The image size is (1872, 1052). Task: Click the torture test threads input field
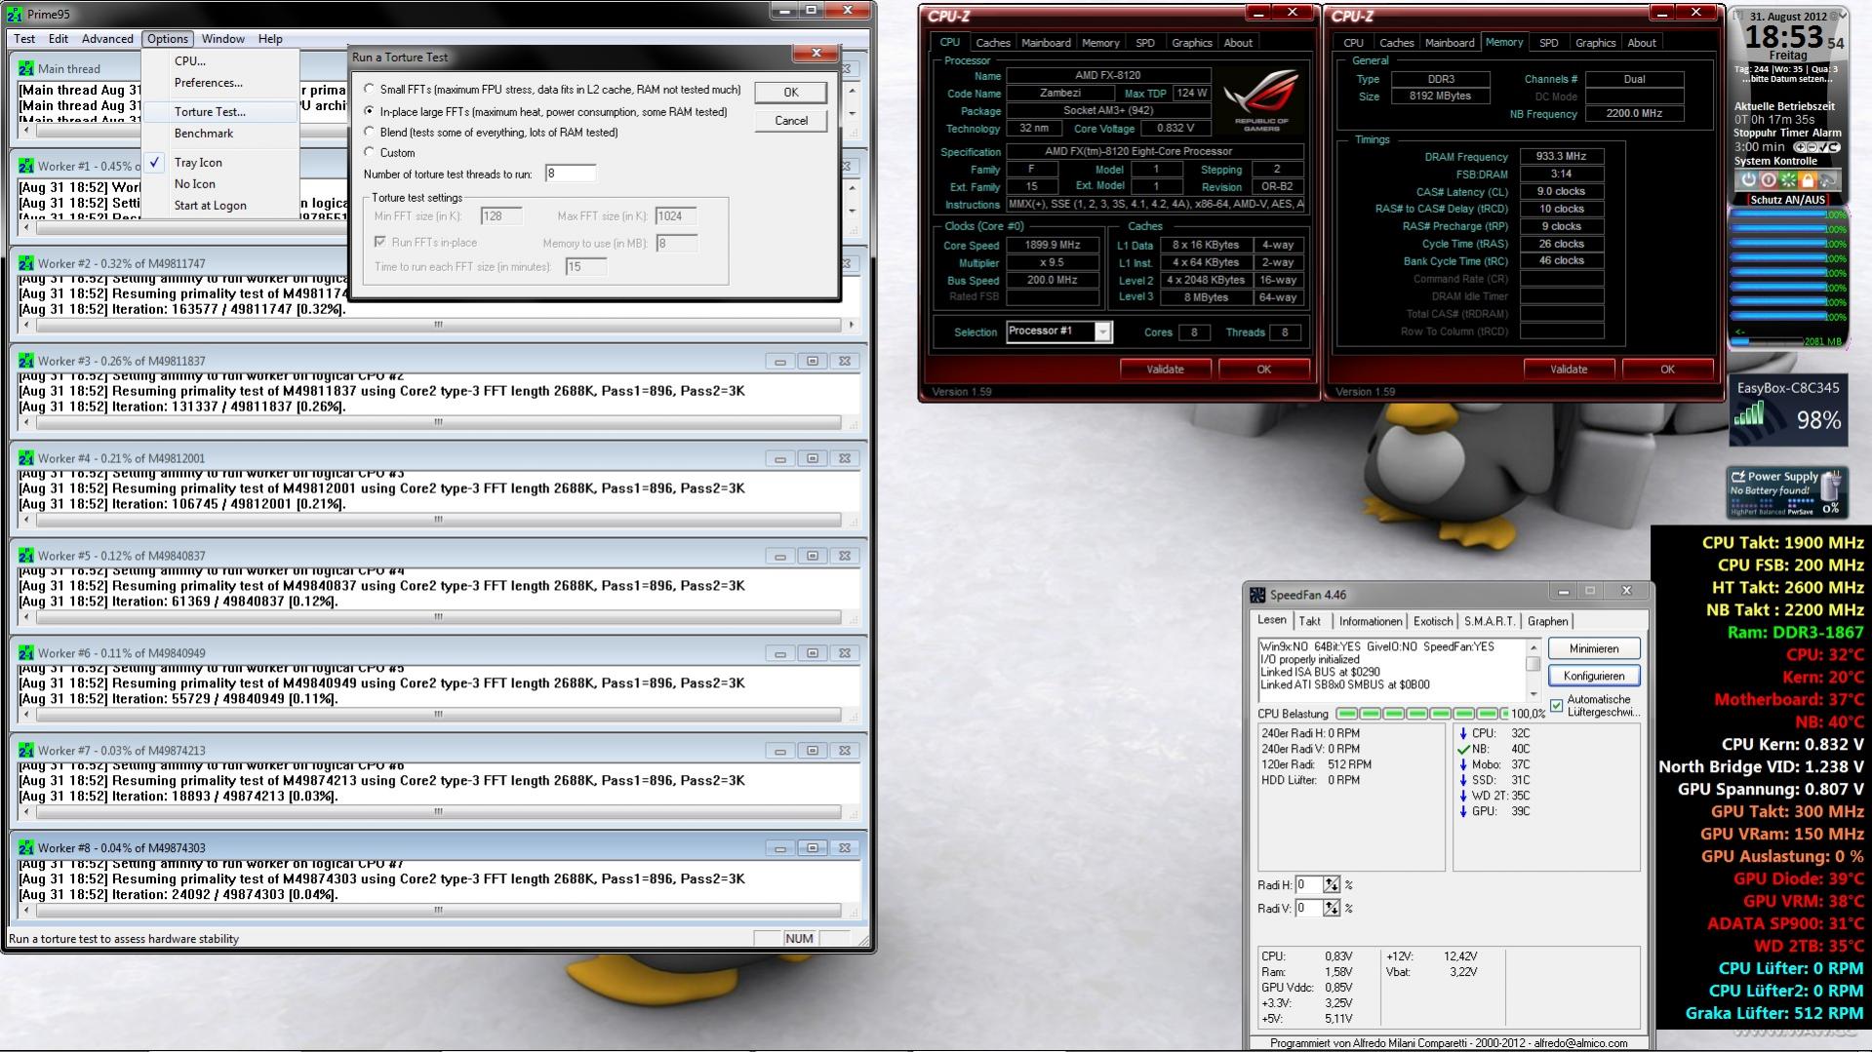click(571, 174)
